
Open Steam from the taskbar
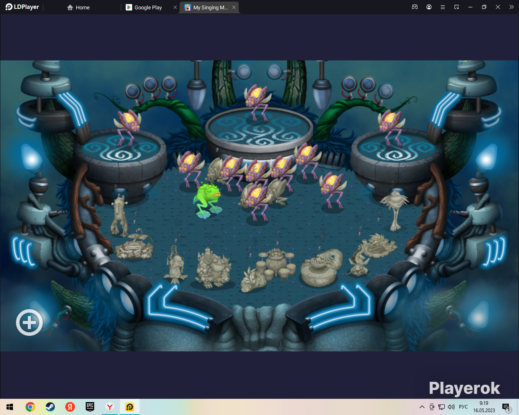50,407
